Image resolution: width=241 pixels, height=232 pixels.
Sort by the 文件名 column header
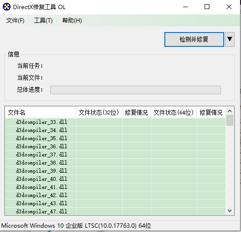click(40, 112)
